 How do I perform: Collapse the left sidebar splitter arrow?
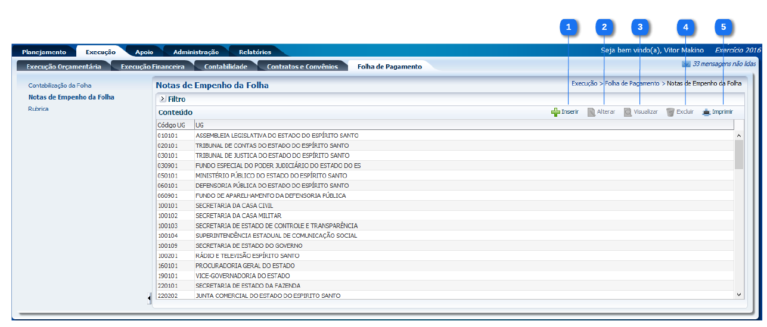point(149,298)
